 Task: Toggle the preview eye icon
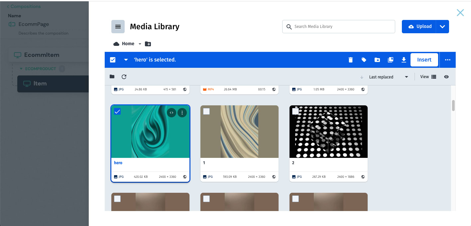pyautogui.click(x=446, y=77)
